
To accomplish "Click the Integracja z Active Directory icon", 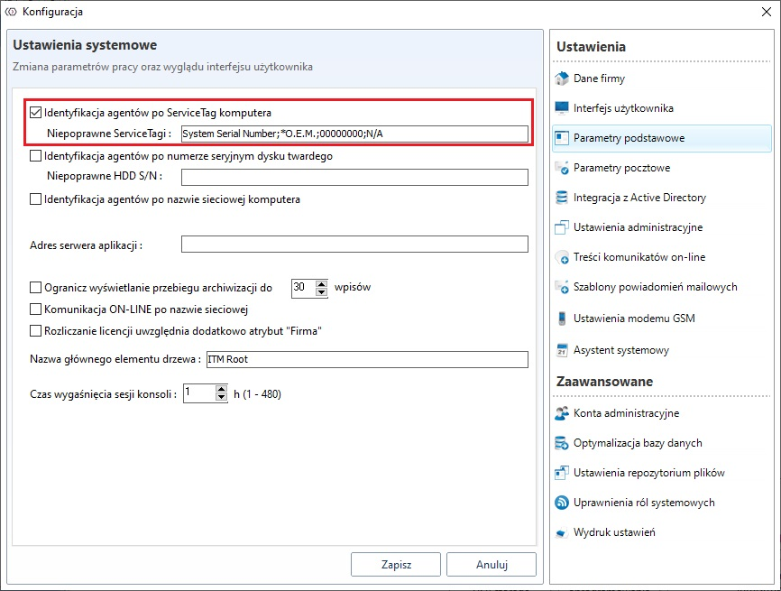I will [562, 198].
